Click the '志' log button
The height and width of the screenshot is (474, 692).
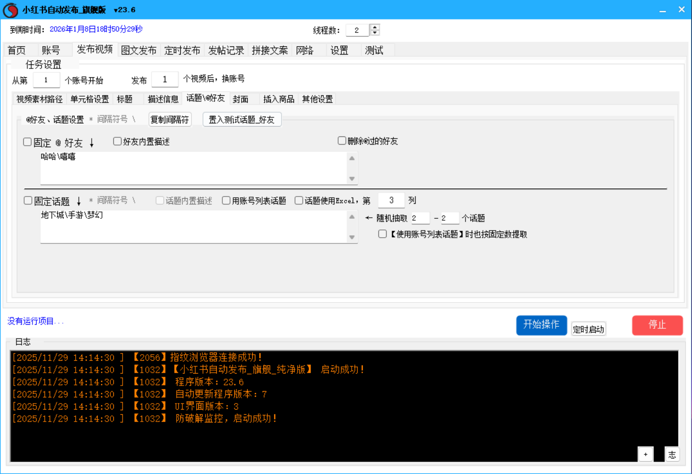tap(672, 454)
